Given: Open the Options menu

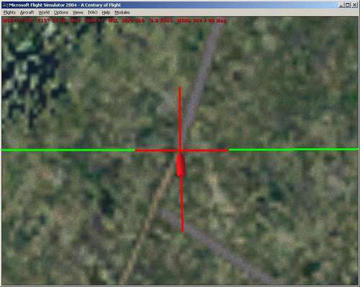Looking at the screenshot, I should click(61, 12).
